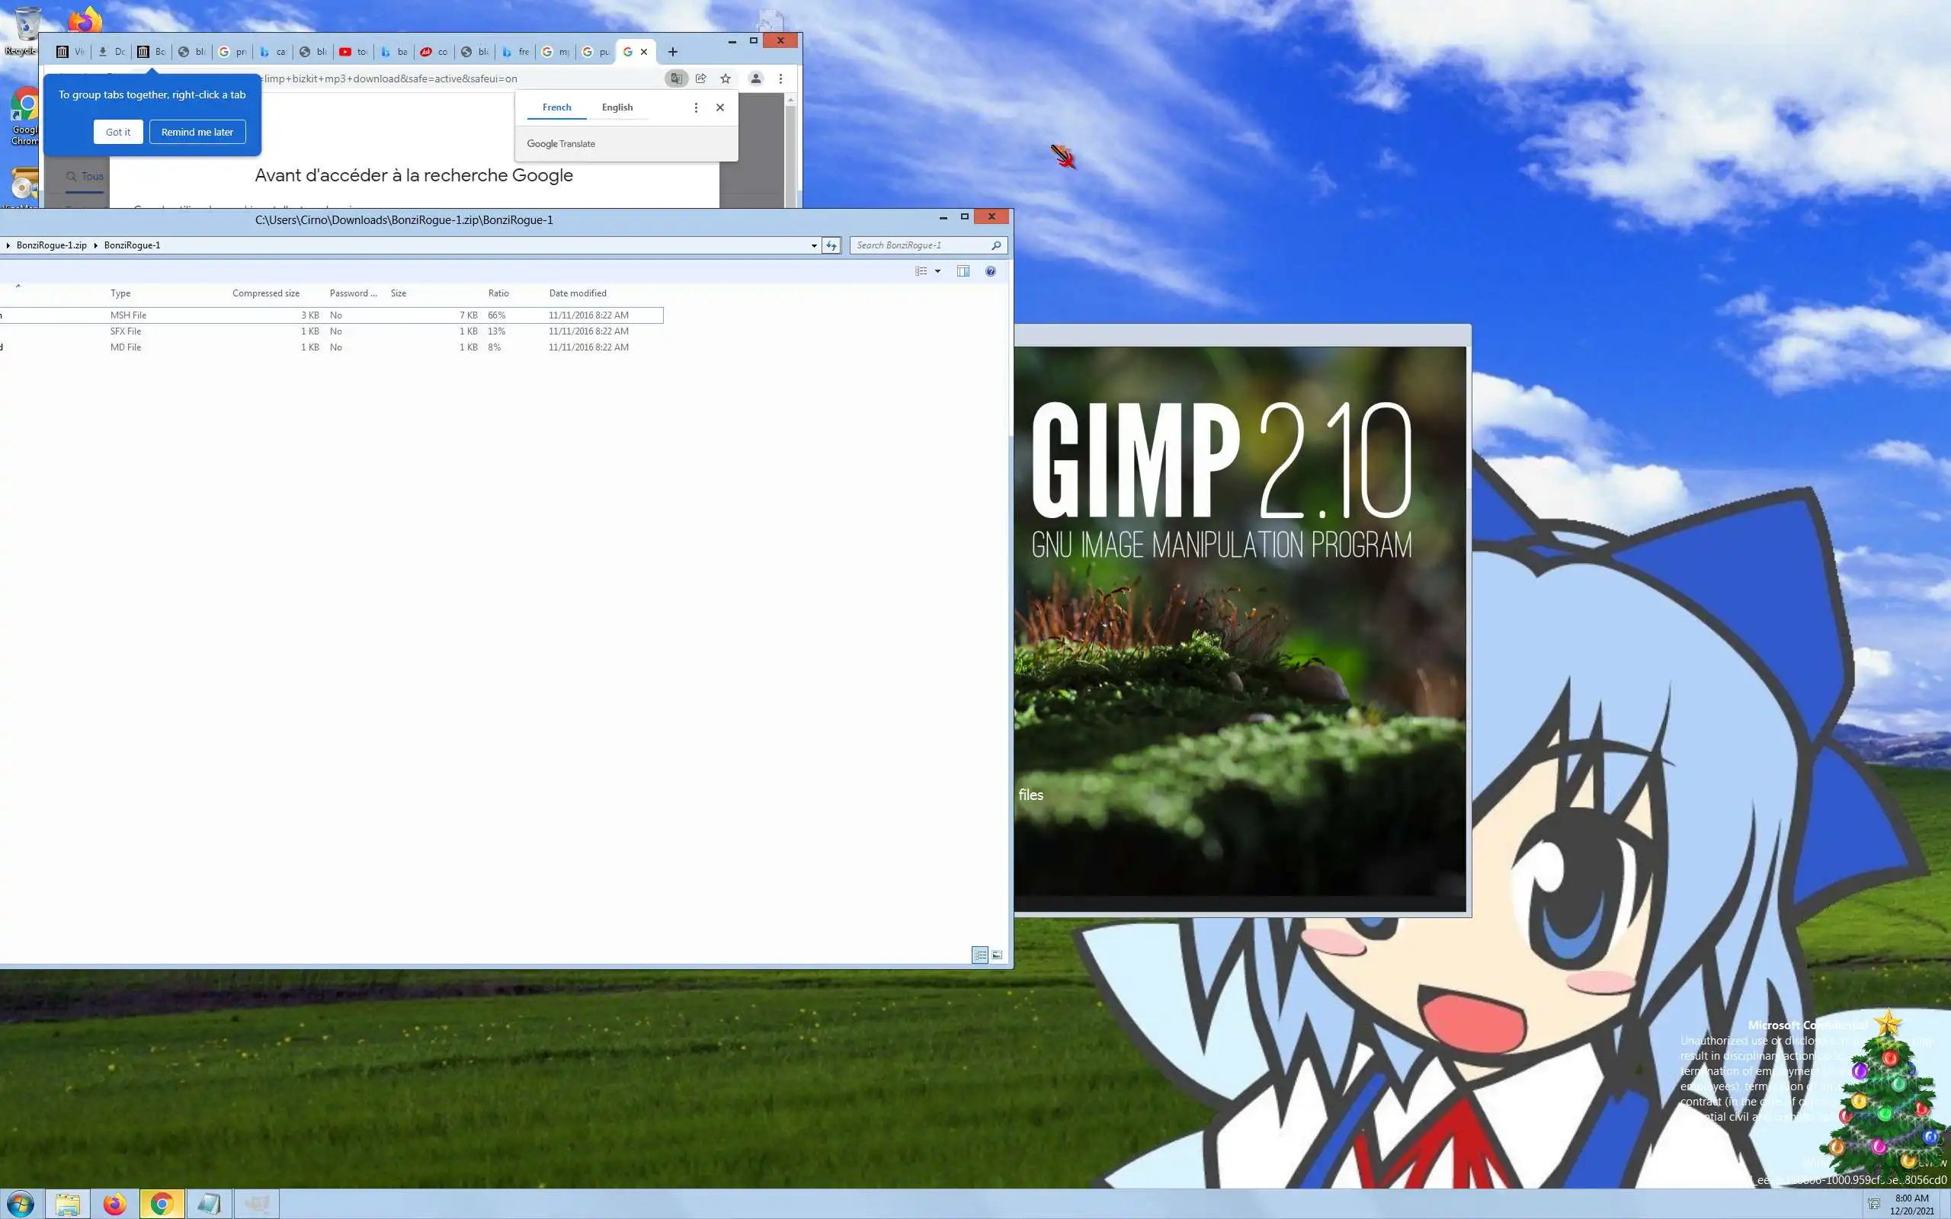Expand the breadcrumb arrow after BonziRogue-1.zip
The width and height of the screenshot is (1951, 1219).
coord(95,245)
